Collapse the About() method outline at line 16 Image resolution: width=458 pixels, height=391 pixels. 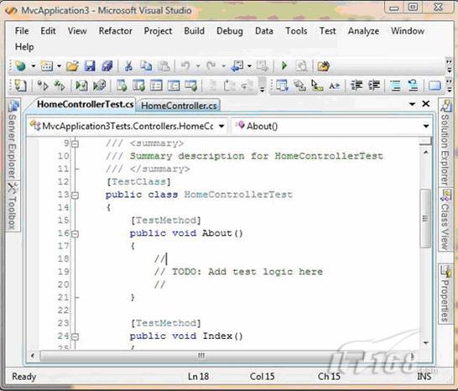(x=75, y=234)
